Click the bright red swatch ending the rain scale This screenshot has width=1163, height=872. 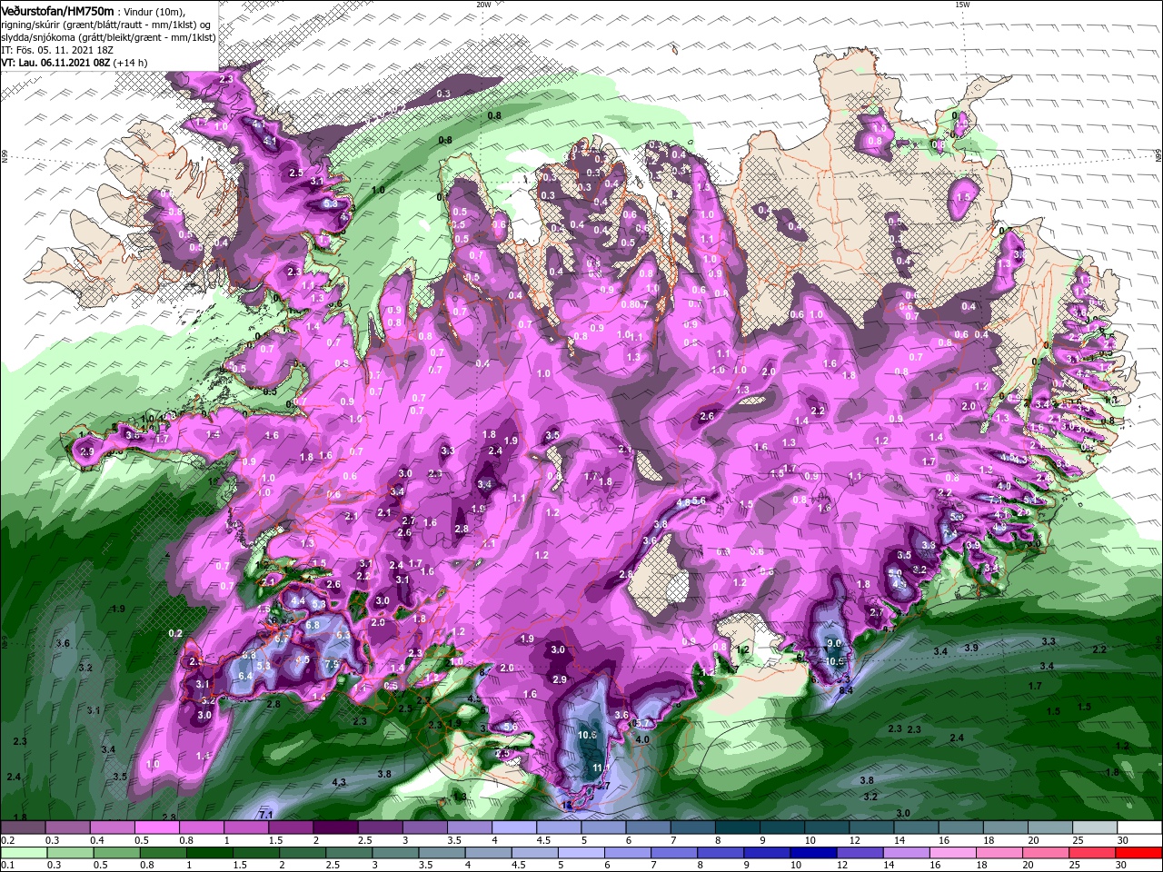[x=1140, y=853]
